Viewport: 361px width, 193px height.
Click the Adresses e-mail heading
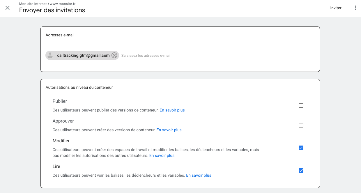coord(60,35)
